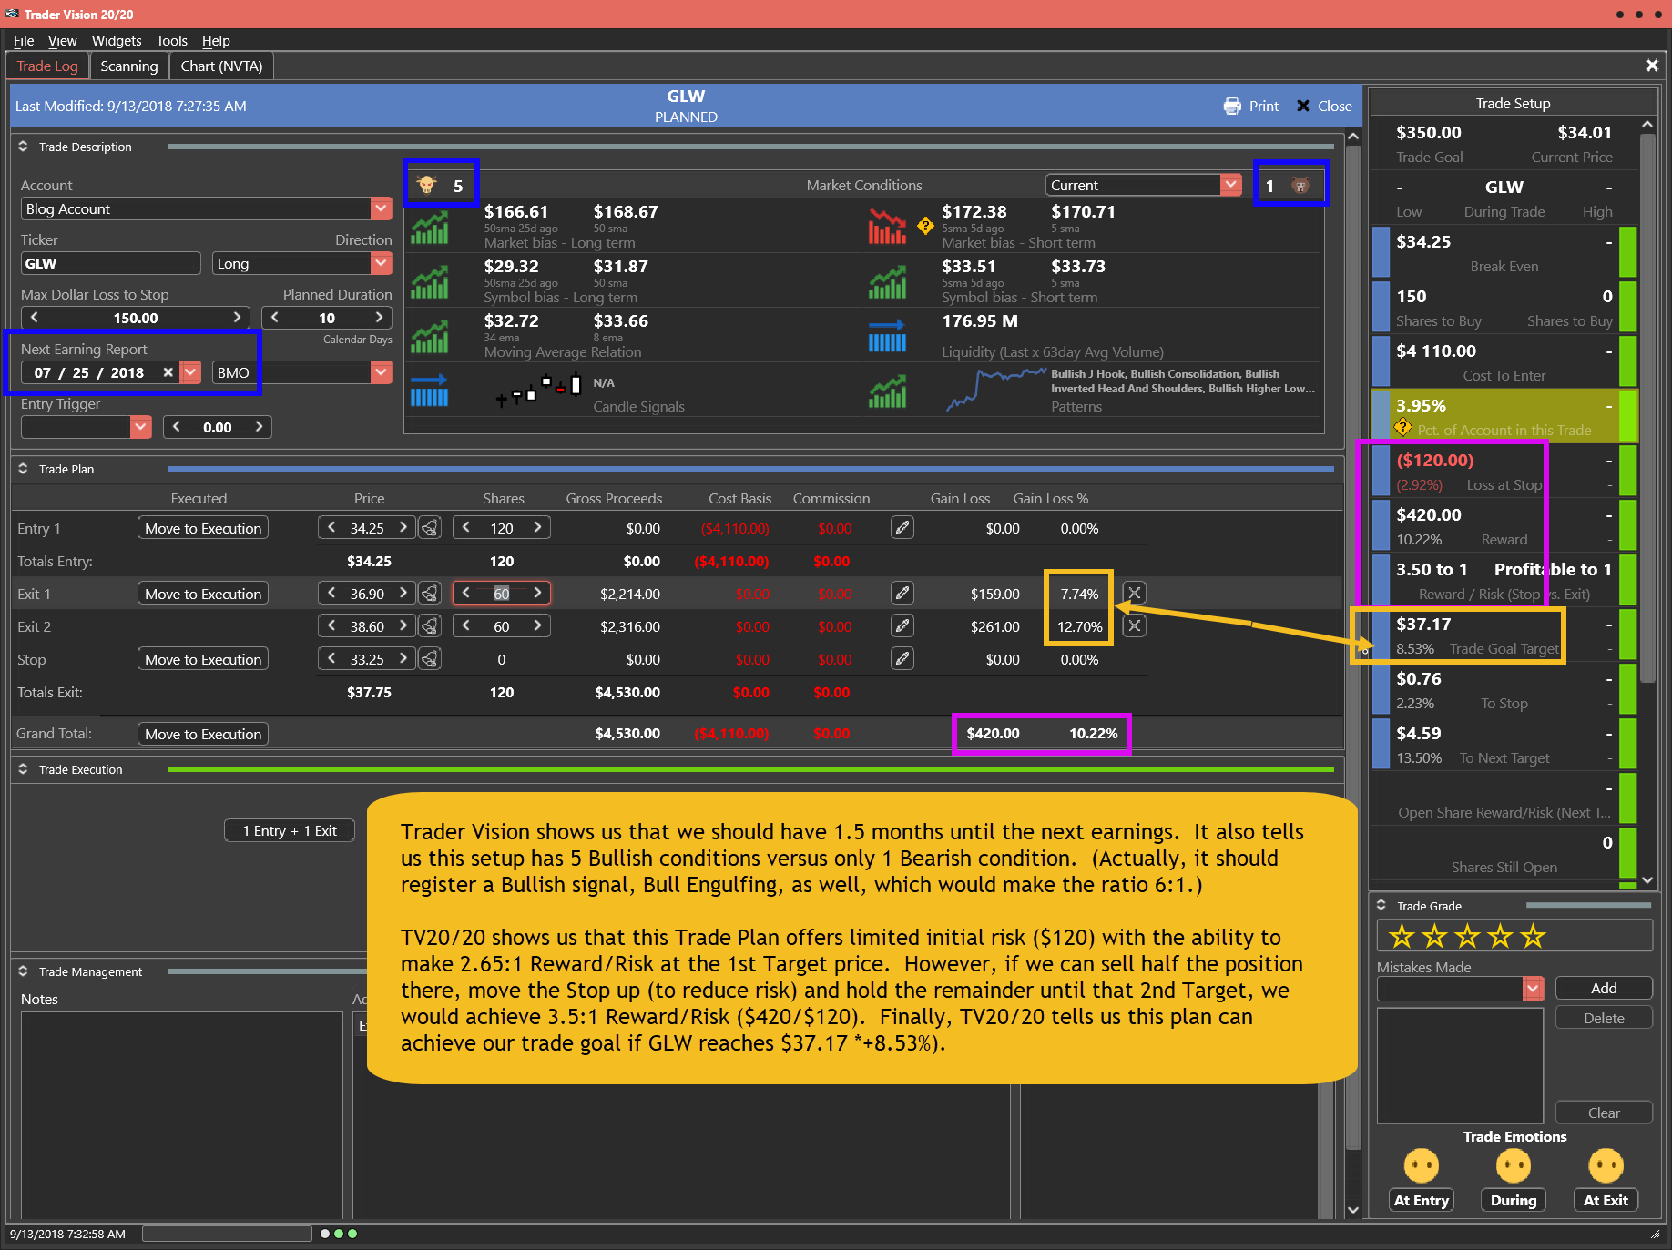Open the Help menu
Viewport: 1672px width, 1250px height.
(216, 40)
